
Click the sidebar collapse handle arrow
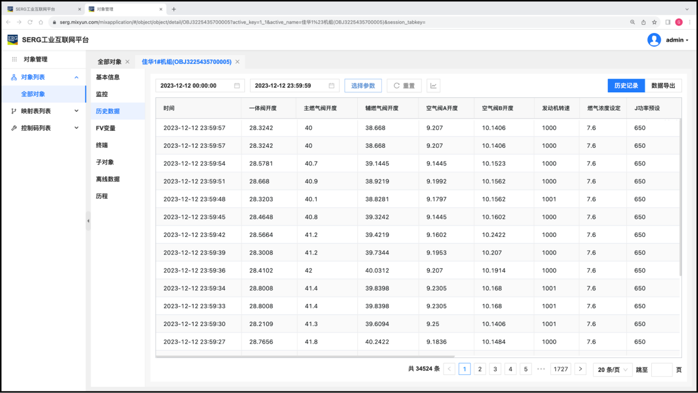tap(88, 221)
